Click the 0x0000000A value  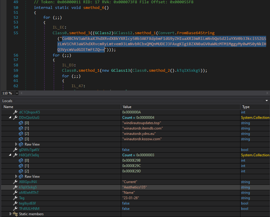[131, 112]
